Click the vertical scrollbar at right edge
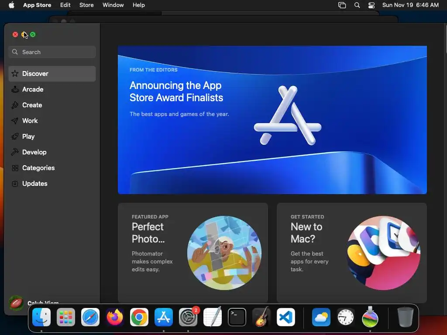Screen dimensions: 447x335 click(x=446, y=39)
